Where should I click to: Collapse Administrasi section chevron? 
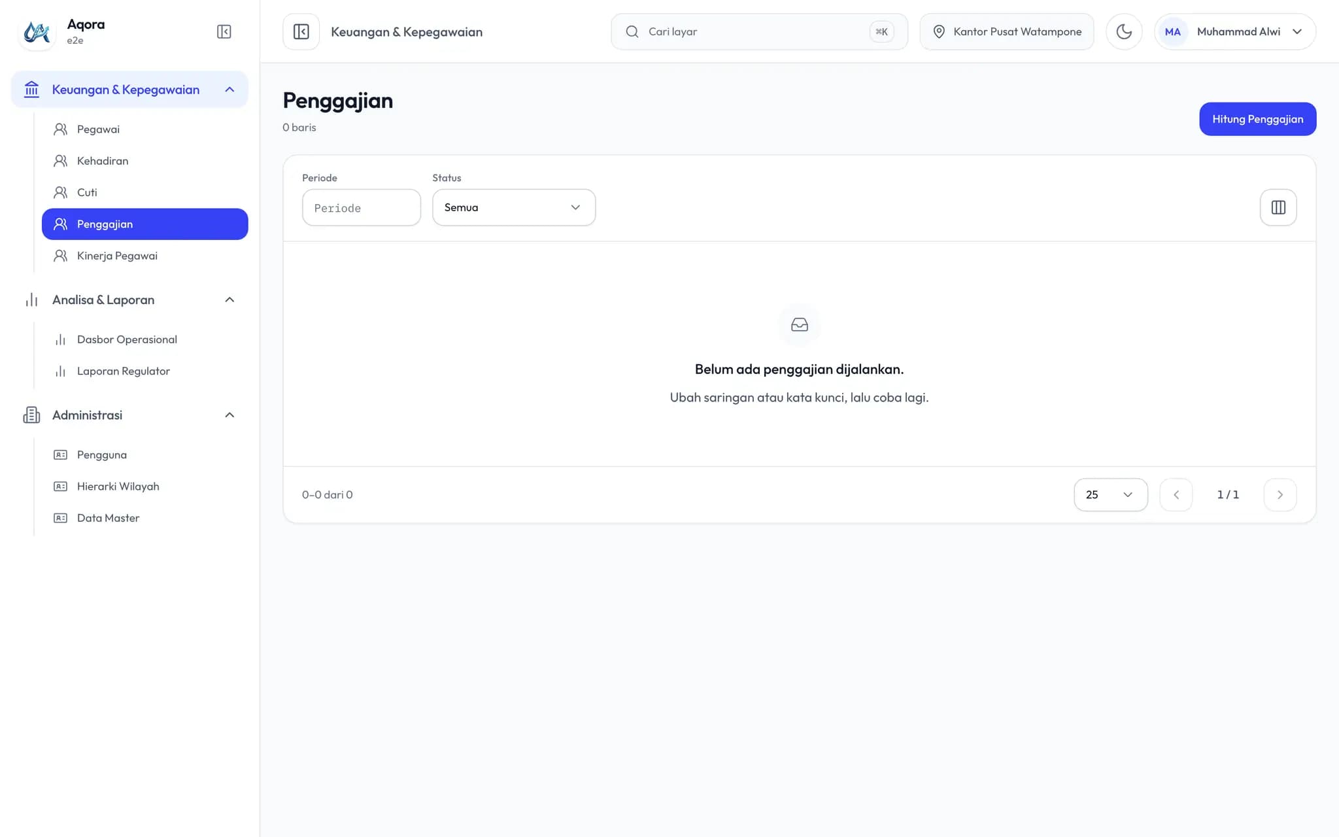[229, 415]
